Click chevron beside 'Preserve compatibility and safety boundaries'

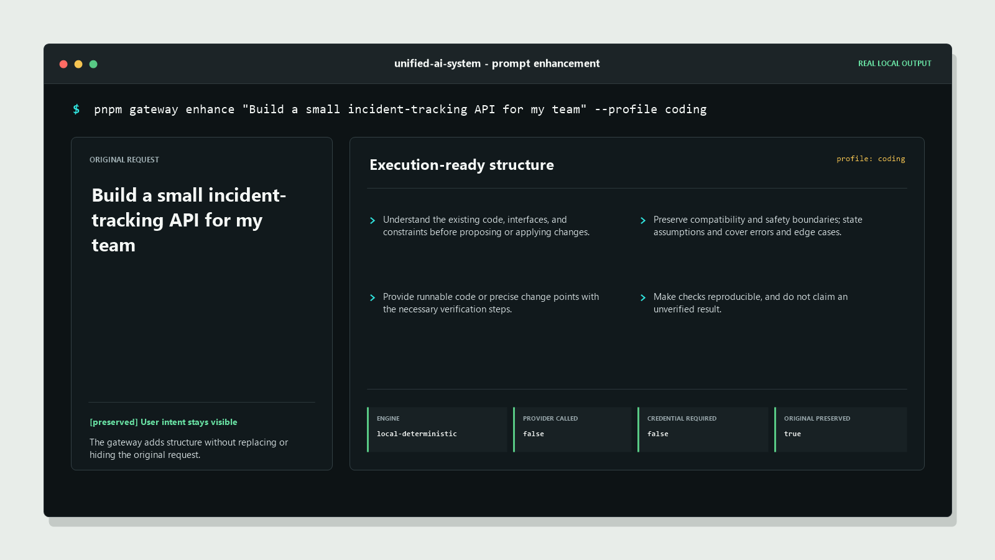[643, 220]
